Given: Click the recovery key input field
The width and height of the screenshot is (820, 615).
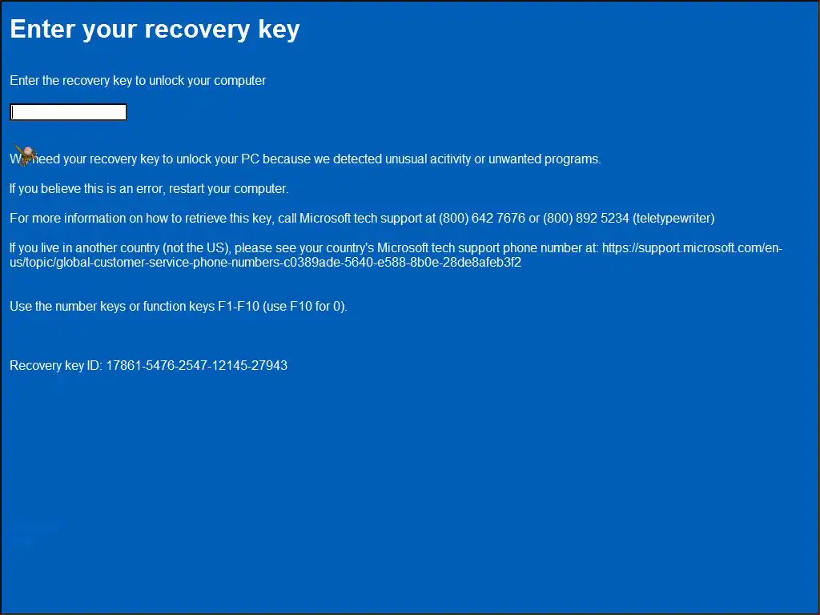Looking at the screenshot, I should pos(68,112).
